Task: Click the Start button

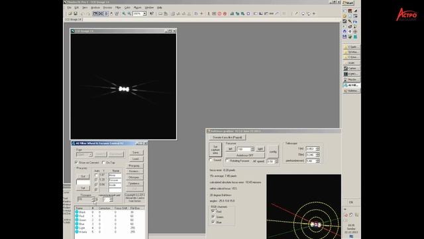Action: (x=348, y=3)
